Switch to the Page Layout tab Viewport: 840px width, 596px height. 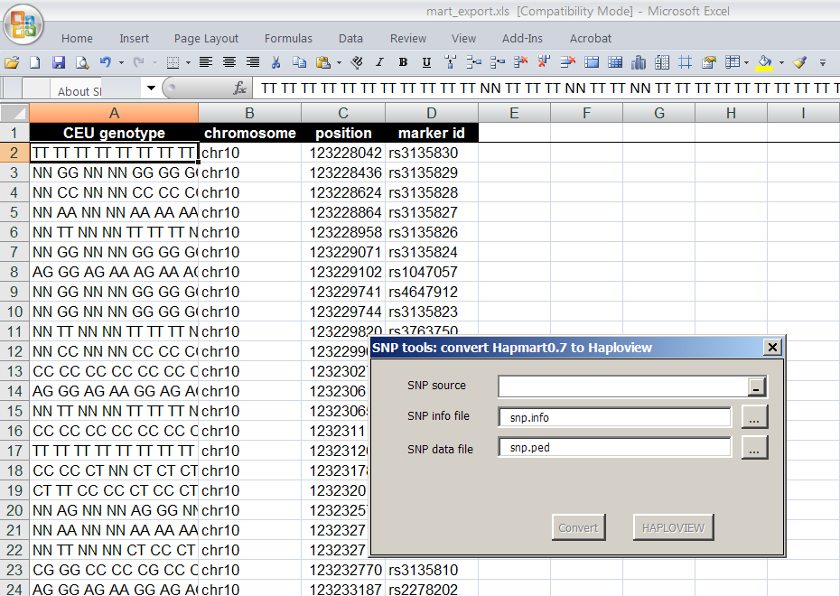pyautogui.click(x=206, y=39)
